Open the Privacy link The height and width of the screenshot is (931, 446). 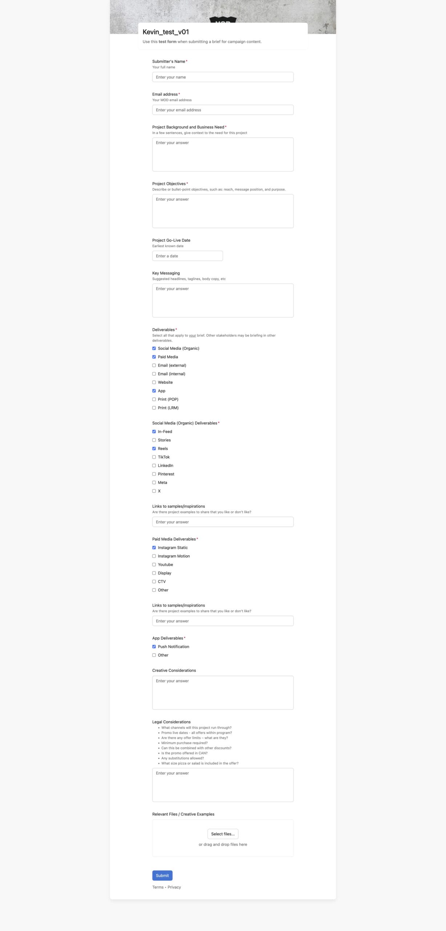[174, 887]
